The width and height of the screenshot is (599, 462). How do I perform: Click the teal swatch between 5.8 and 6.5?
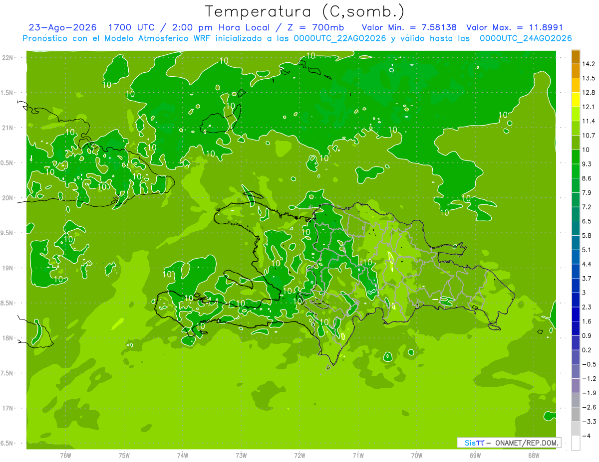pyautogui.click(x=576, y=228)
